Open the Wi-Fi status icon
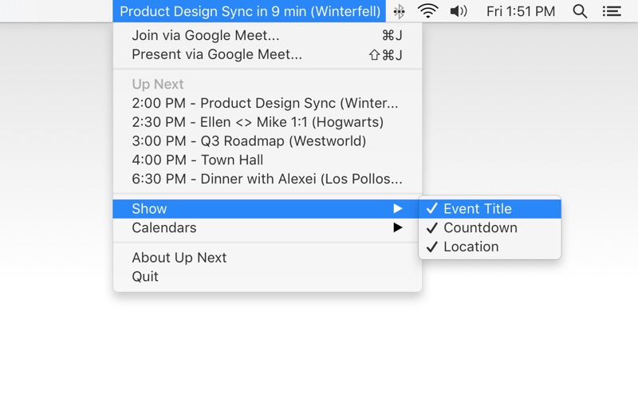The image size is (638, 399). (427, 11)
